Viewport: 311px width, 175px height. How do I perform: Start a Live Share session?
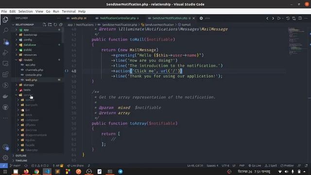[75, 165]
